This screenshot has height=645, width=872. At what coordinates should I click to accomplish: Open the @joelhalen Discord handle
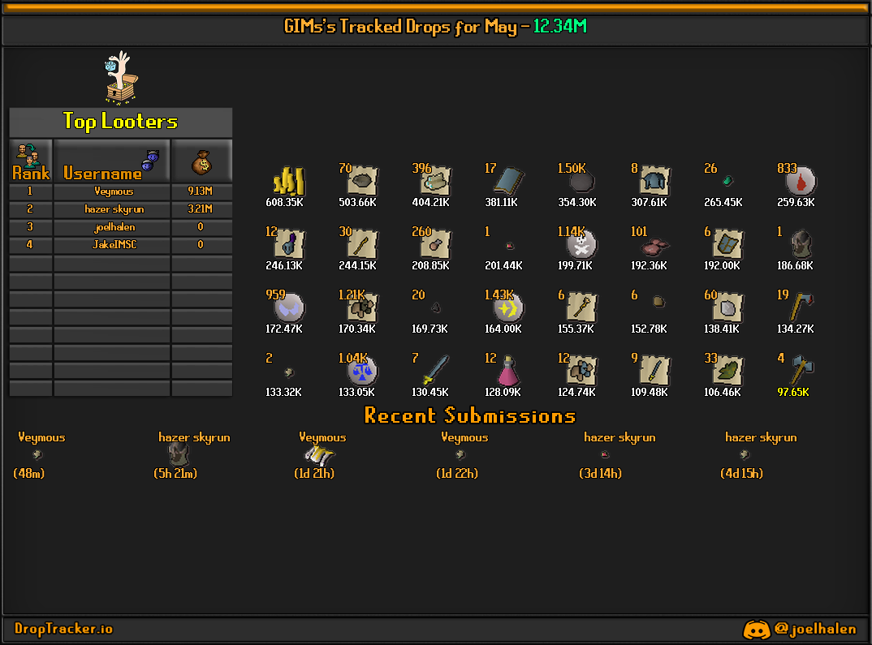point(814,629)
